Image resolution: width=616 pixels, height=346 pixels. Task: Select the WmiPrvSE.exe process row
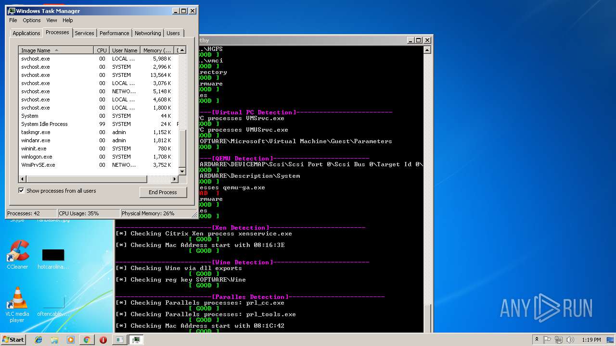coord(99,165)
